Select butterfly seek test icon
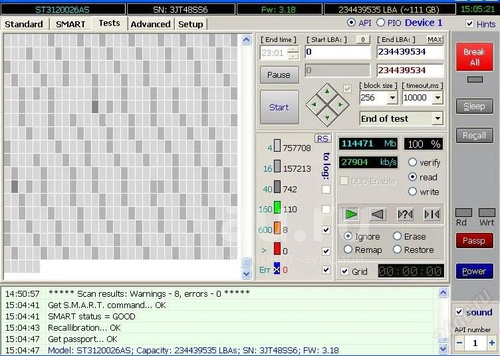Viewport: 500px width, 356px height. click(x=432, y=214)
